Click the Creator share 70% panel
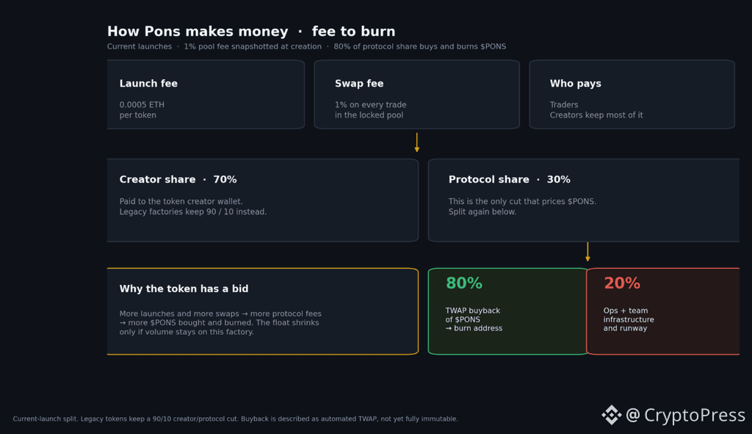This screenshot has width=752, height=434. tap(263, 200)
